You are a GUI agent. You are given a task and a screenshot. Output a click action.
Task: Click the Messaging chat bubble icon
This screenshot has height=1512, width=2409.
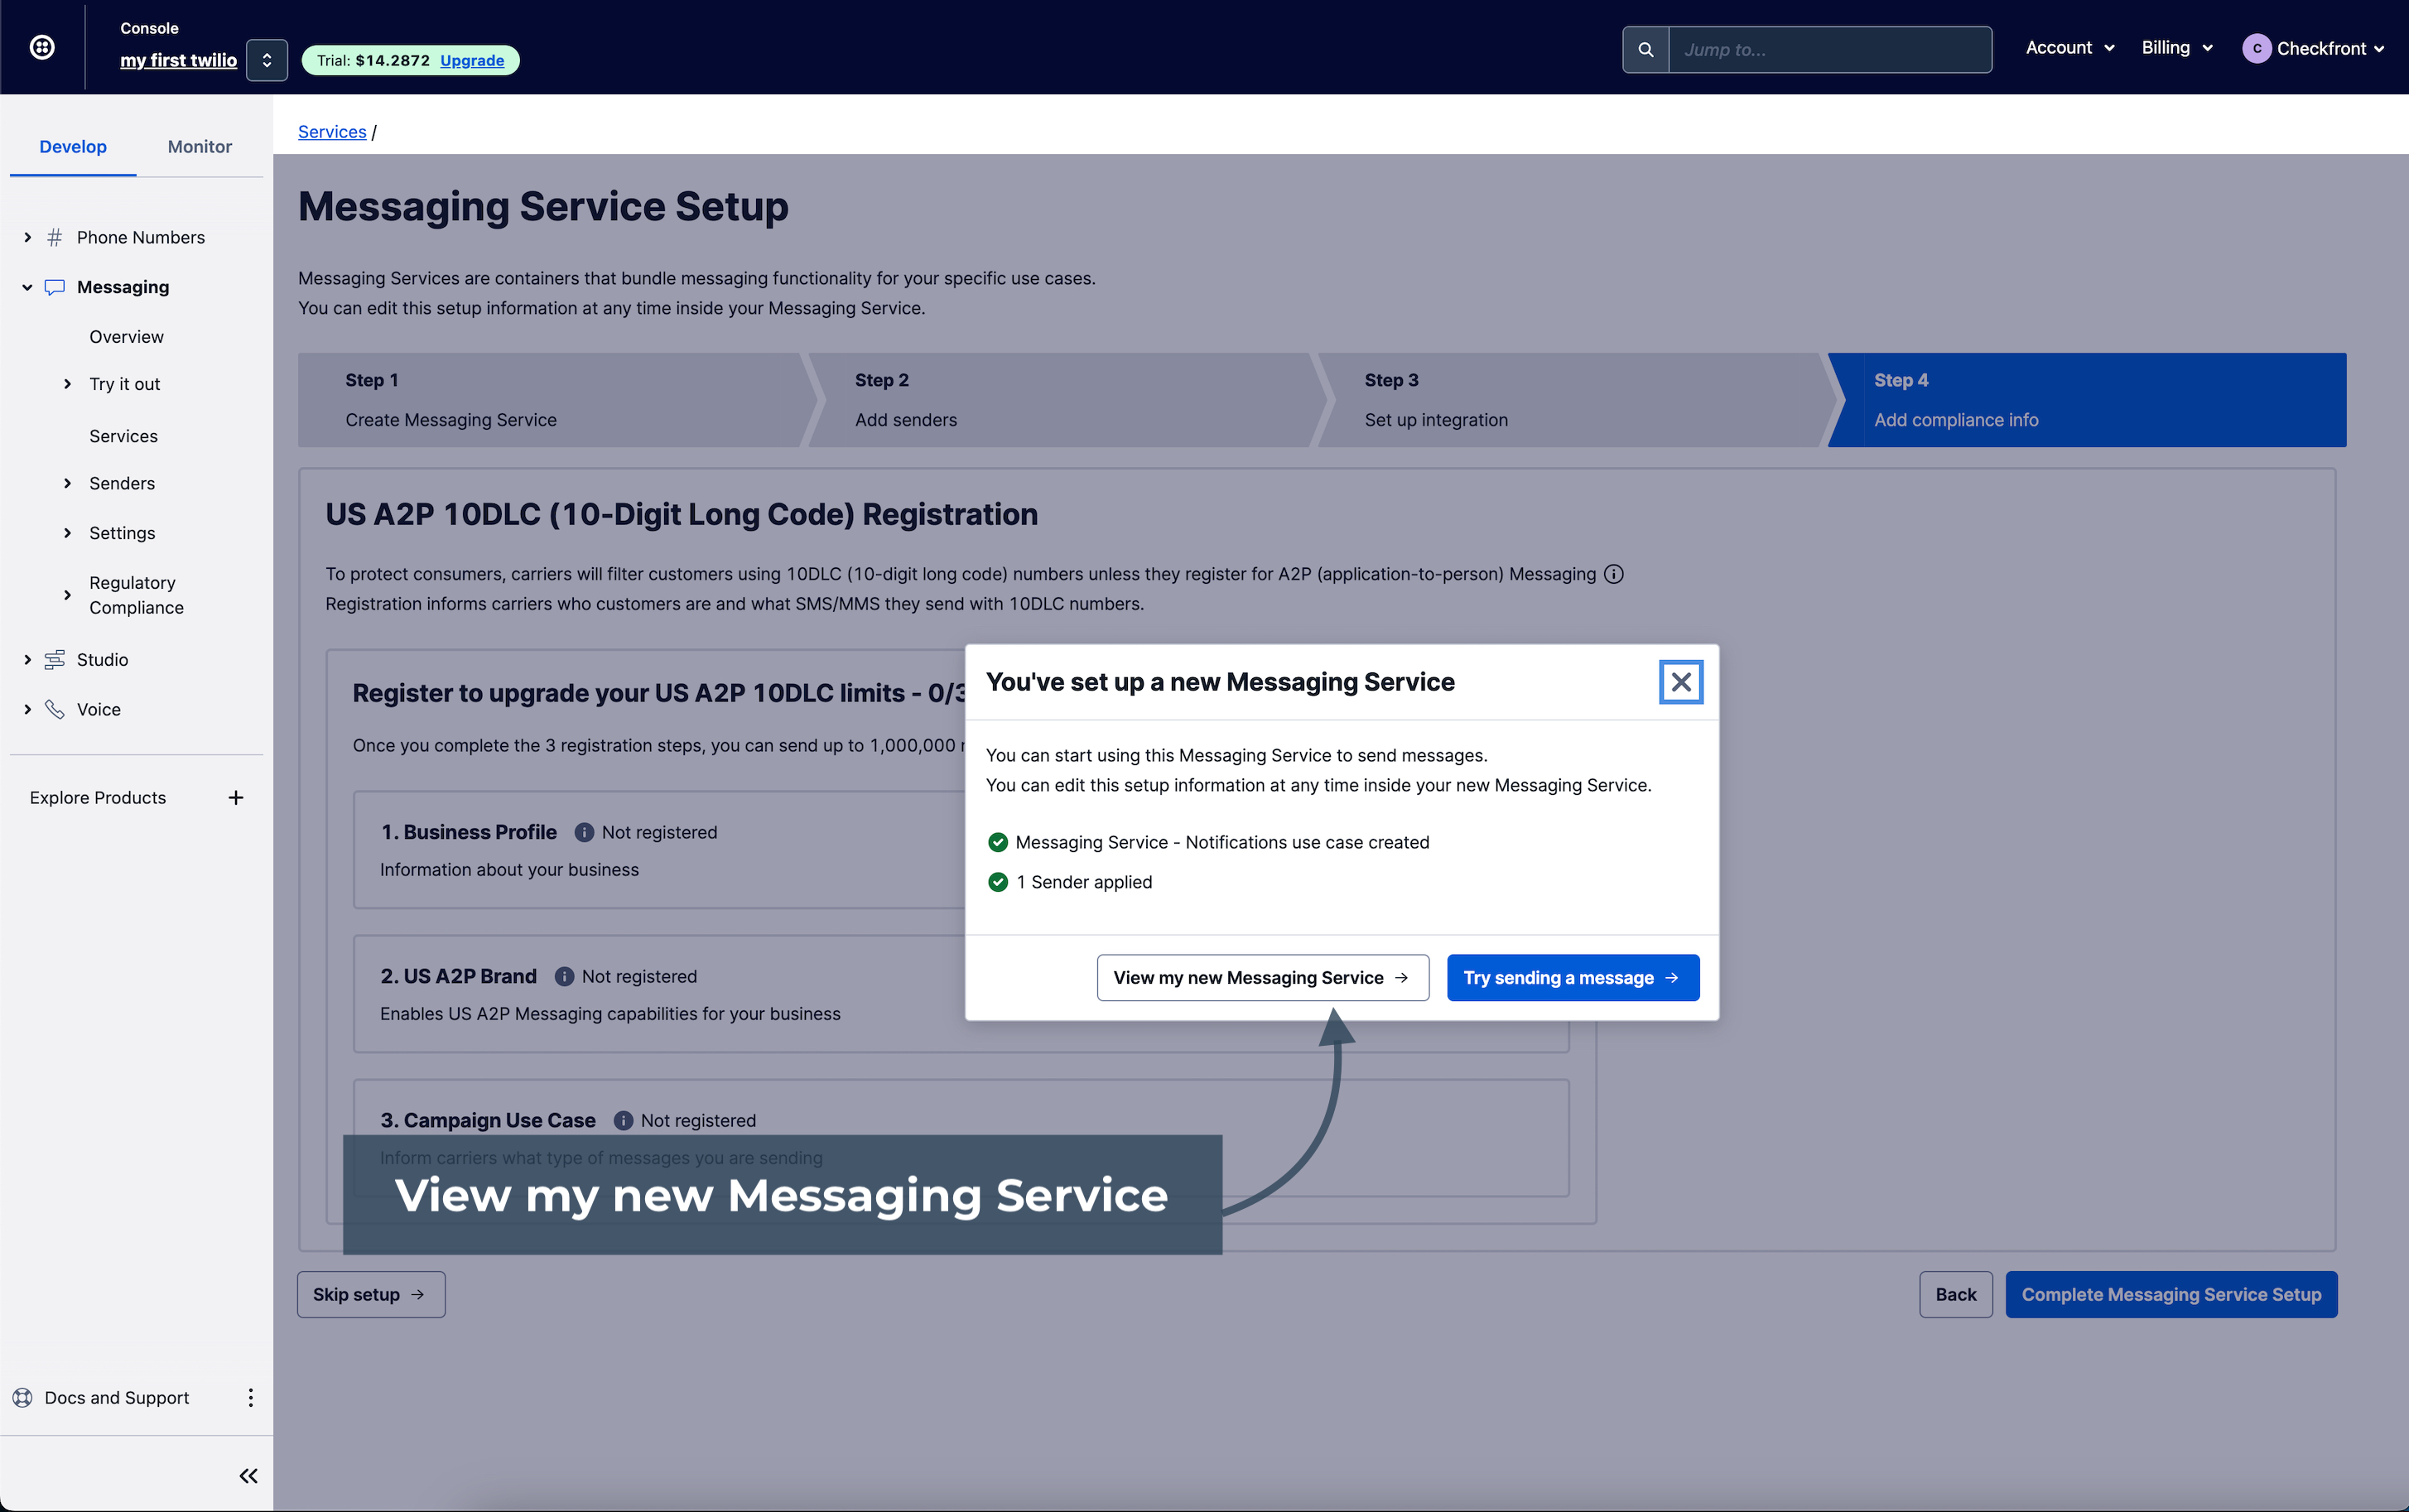pyautogui.click(x=55, y=287)
